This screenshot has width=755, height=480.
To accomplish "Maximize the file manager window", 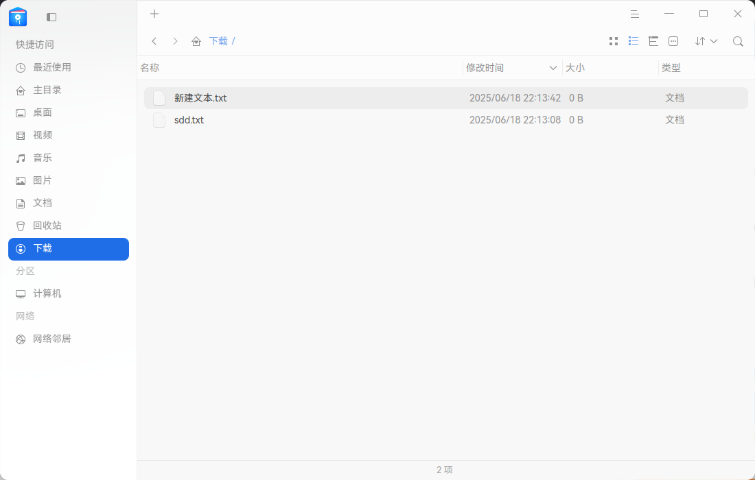I will 704,14.
